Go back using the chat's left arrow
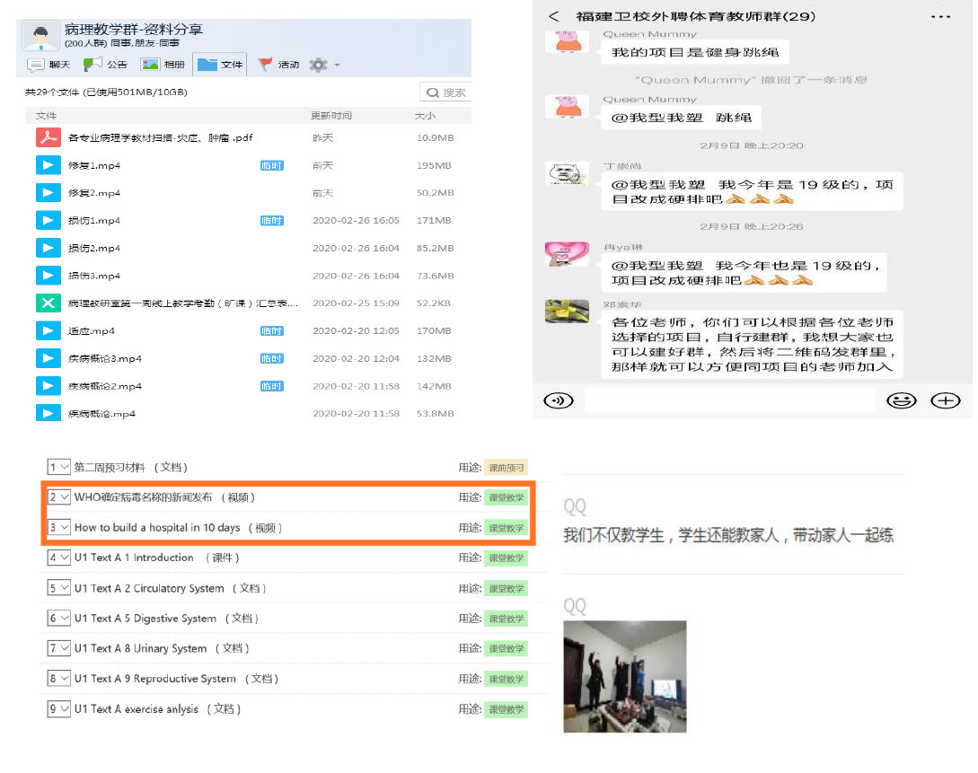 [553, 16]
